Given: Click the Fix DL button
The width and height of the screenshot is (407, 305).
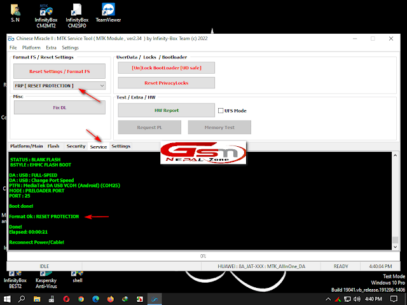Looking at the screenshot, I should 59,107.
